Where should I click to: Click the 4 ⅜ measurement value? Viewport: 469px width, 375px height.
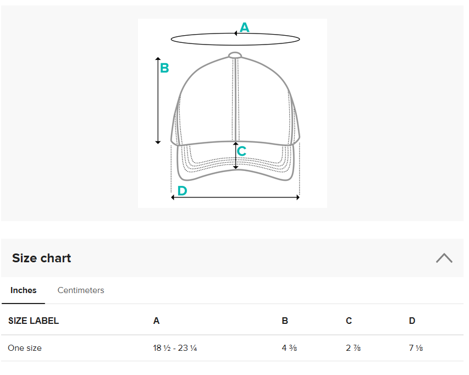tap(289, 348)
